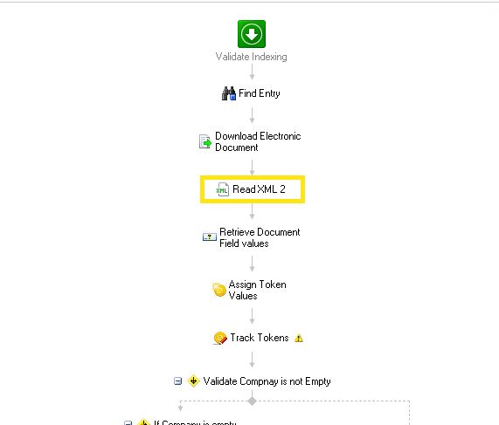The width and height of the screenshot is (499, 425).
Task: Click the warning triangle beside Track Tokens
Action: tap(299, 338)
